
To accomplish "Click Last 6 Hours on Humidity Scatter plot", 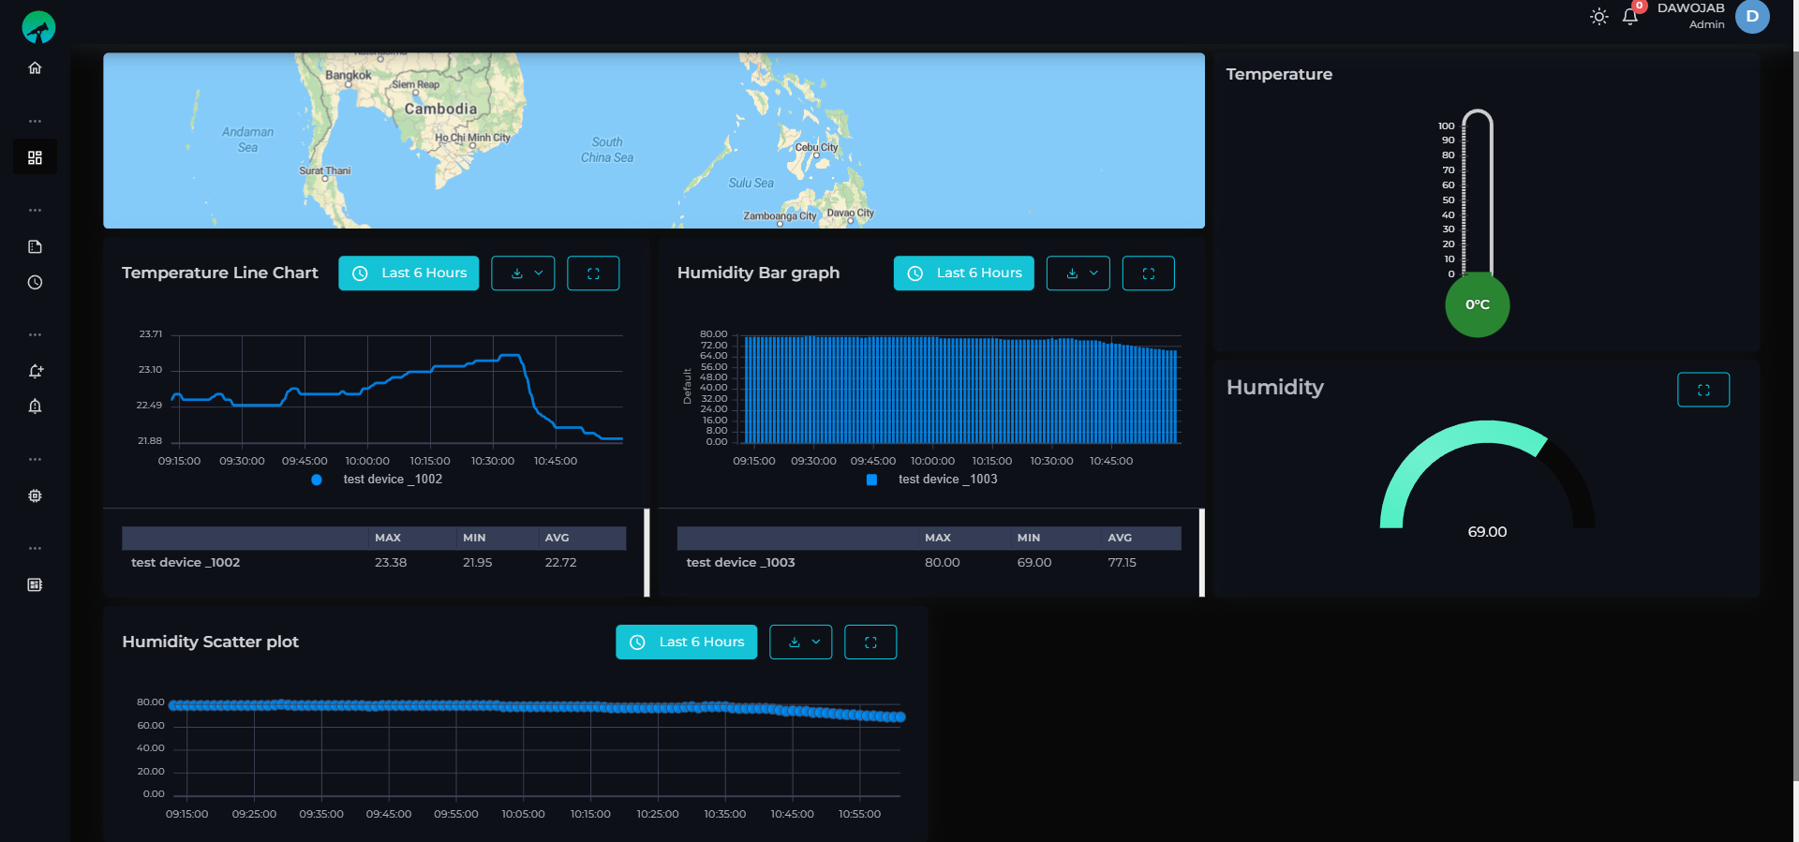I will (x=686, y=642).
